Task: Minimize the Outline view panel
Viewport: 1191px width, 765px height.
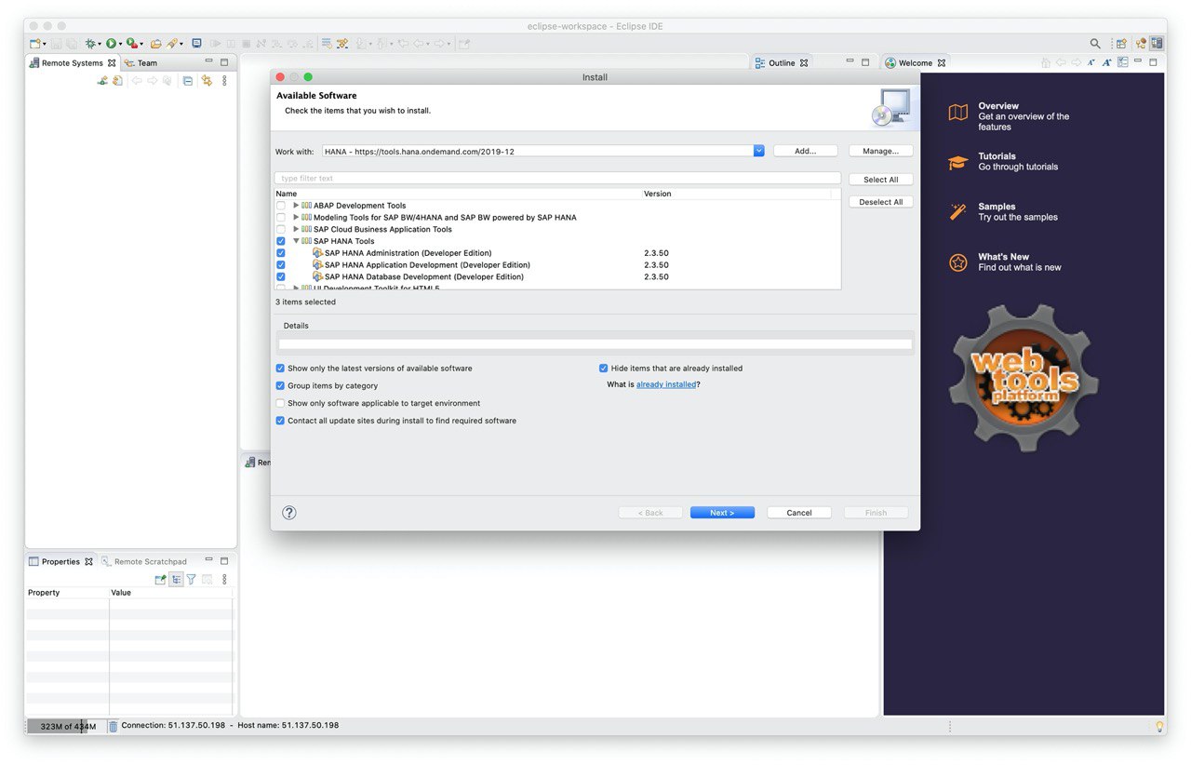Action: [850, 60]
